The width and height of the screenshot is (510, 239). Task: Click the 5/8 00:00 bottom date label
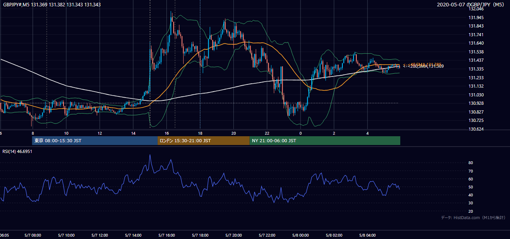(x=301, y=235)
